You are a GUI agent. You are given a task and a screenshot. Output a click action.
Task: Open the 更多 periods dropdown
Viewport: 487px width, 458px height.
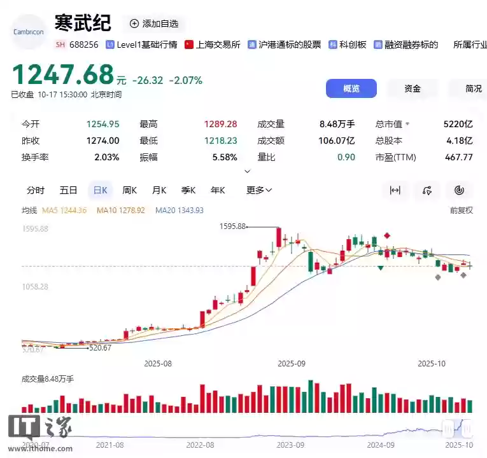[x=259, y=190]
